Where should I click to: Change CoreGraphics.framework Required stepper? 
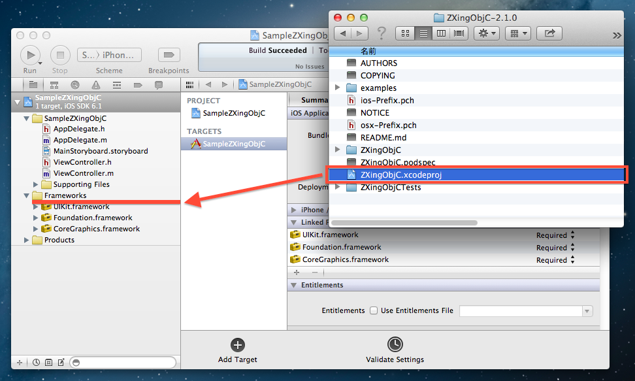click(x=573, y=260)
